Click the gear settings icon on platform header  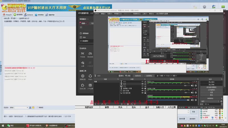click(204, 7)
